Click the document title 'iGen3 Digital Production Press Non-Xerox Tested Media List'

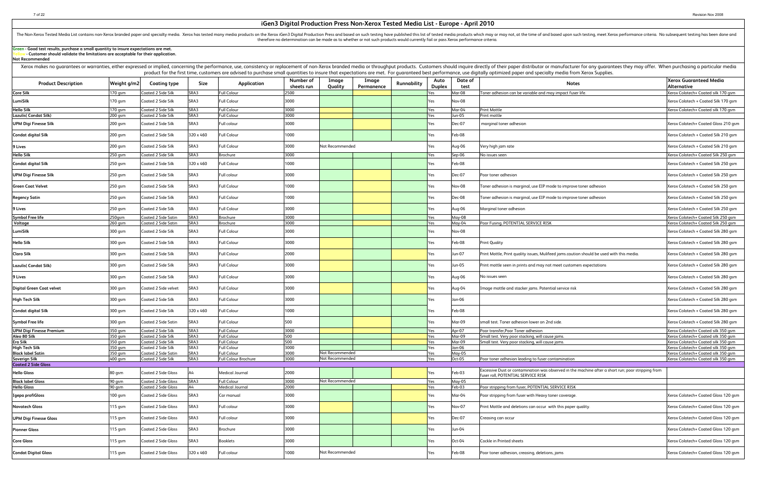point(378,24)
